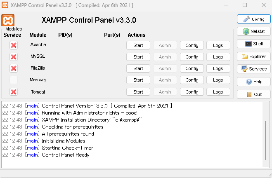Start the Apache module
This screenshot has width=272, height=178.
click(x=138, y=45)
